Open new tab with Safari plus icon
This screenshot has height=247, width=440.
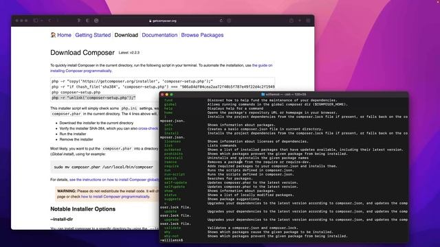(x=300, y=21)
